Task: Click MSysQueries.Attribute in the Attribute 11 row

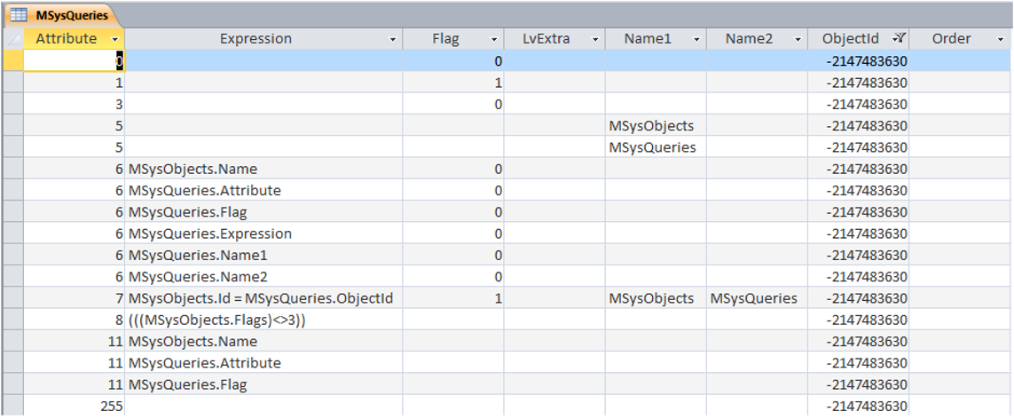Action: (x=263, y=363)
